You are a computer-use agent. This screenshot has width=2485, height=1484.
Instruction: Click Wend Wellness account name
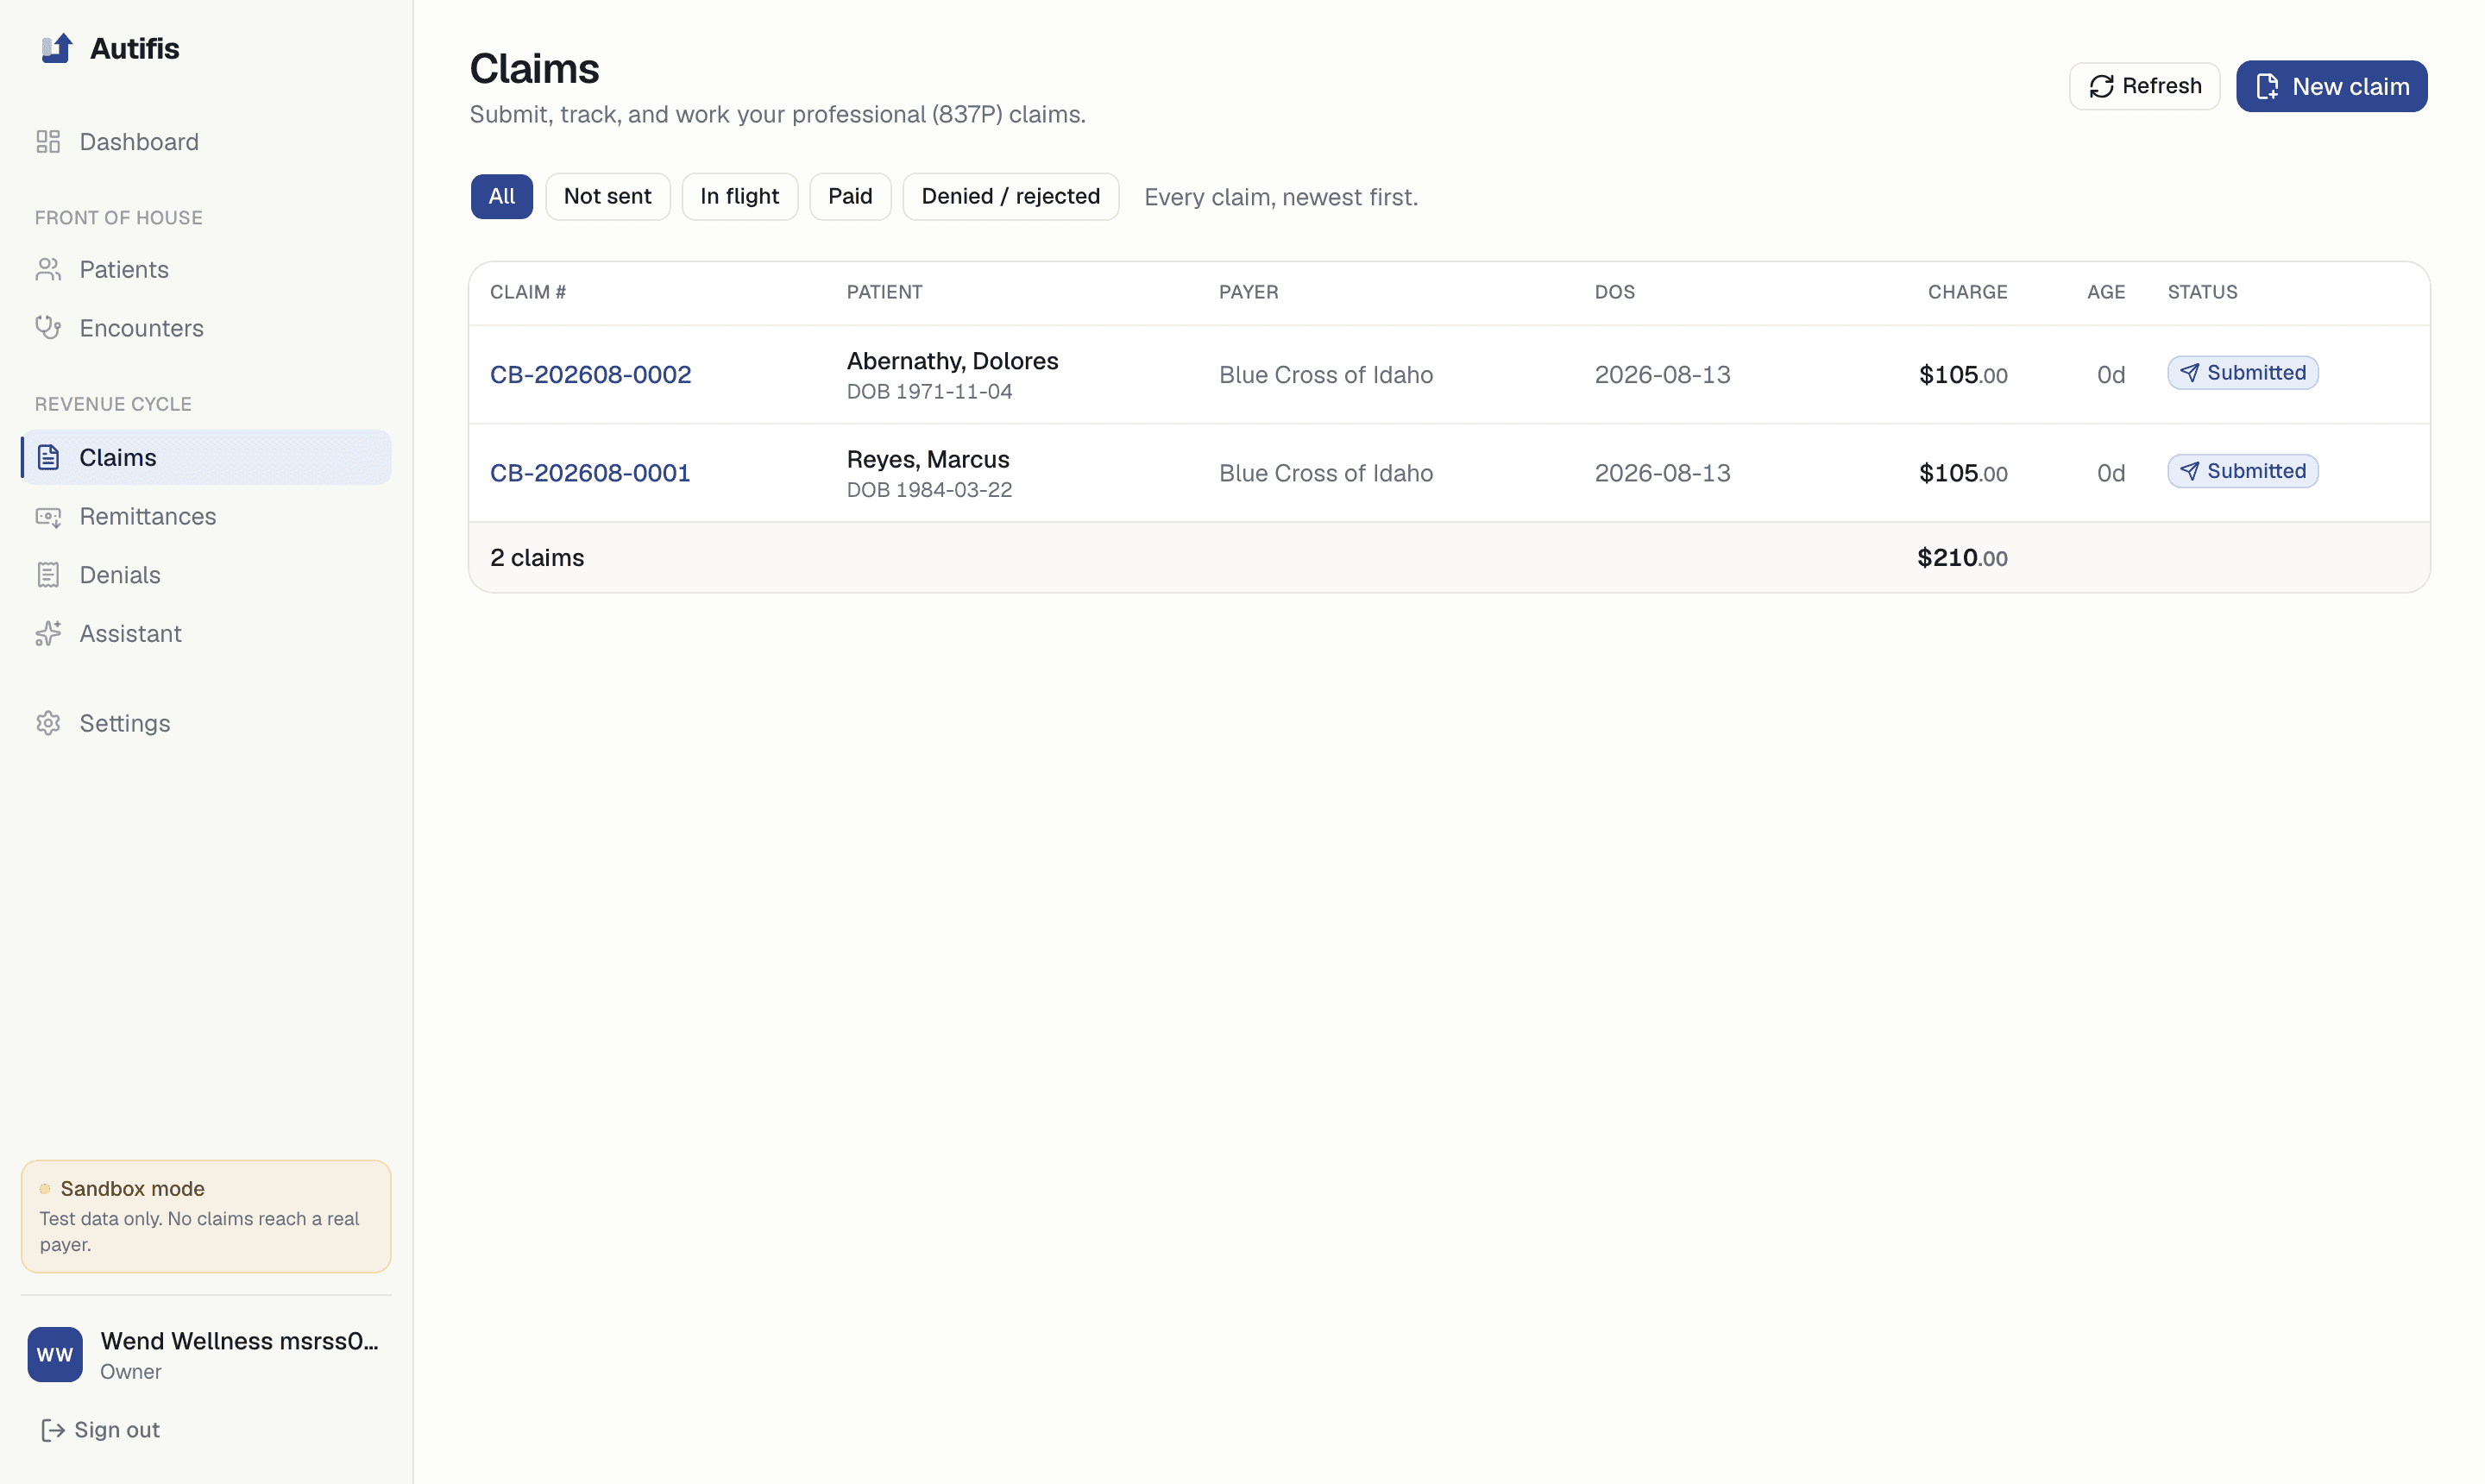(239, 1341)
